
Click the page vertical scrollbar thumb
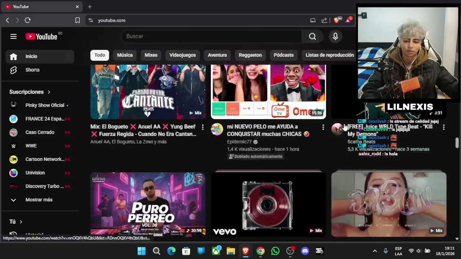pos(457,142)
